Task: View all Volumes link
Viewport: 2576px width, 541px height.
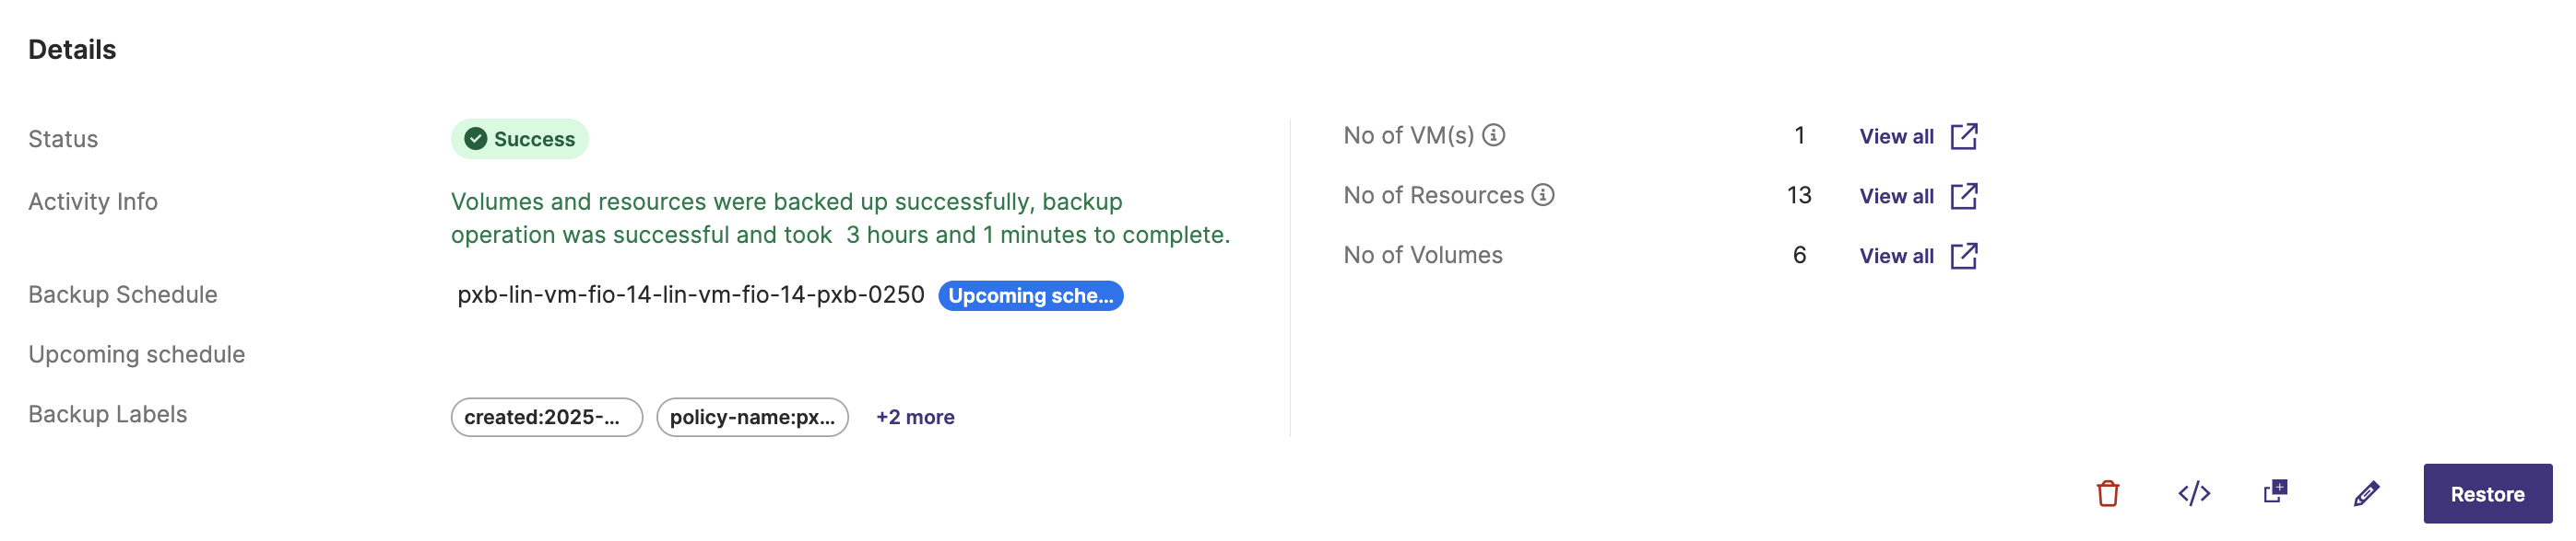Action: click(x=1896, y=257)
